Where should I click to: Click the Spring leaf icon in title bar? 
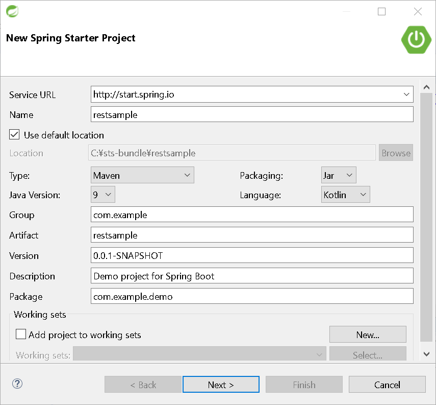(12, 11)
